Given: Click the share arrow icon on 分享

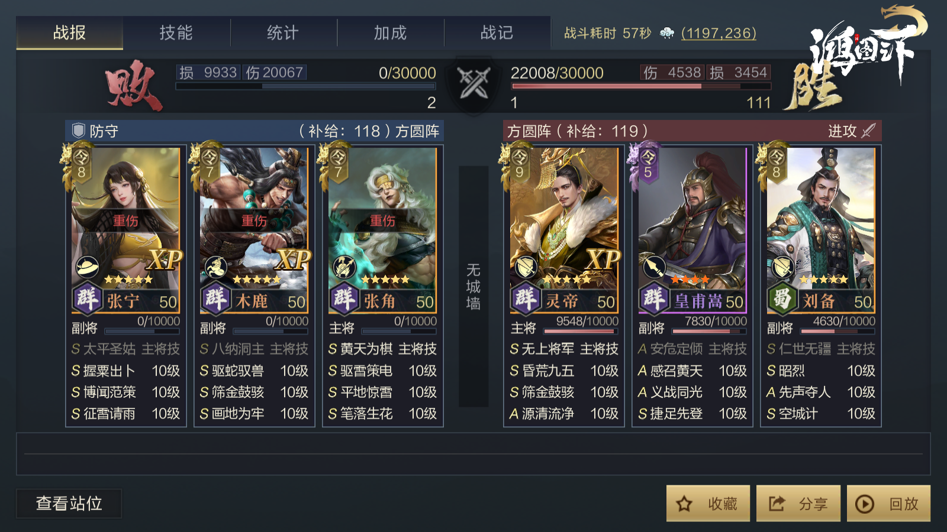Looking at the screenshot, I should click(776, 504).
